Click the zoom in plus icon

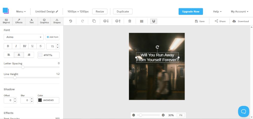(x=163, y=115)
